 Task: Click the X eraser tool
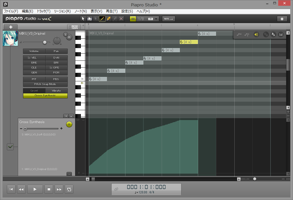[121, 19]
